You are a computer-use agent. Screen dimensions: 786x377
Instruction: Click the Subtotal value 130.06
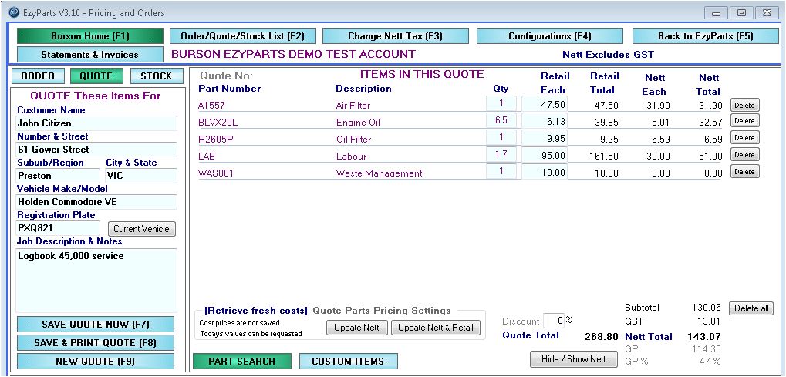[705, 308]
